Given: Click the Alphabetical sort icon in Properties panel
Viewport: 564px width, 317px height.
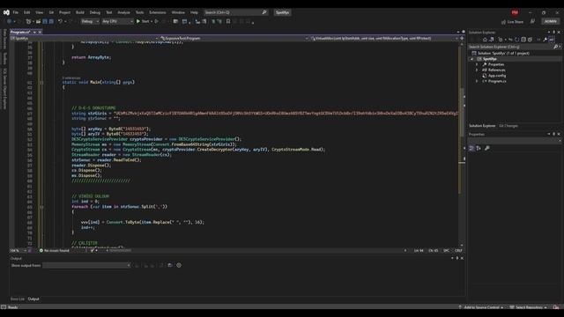Looking at the screenshot, I should [479, 148].
